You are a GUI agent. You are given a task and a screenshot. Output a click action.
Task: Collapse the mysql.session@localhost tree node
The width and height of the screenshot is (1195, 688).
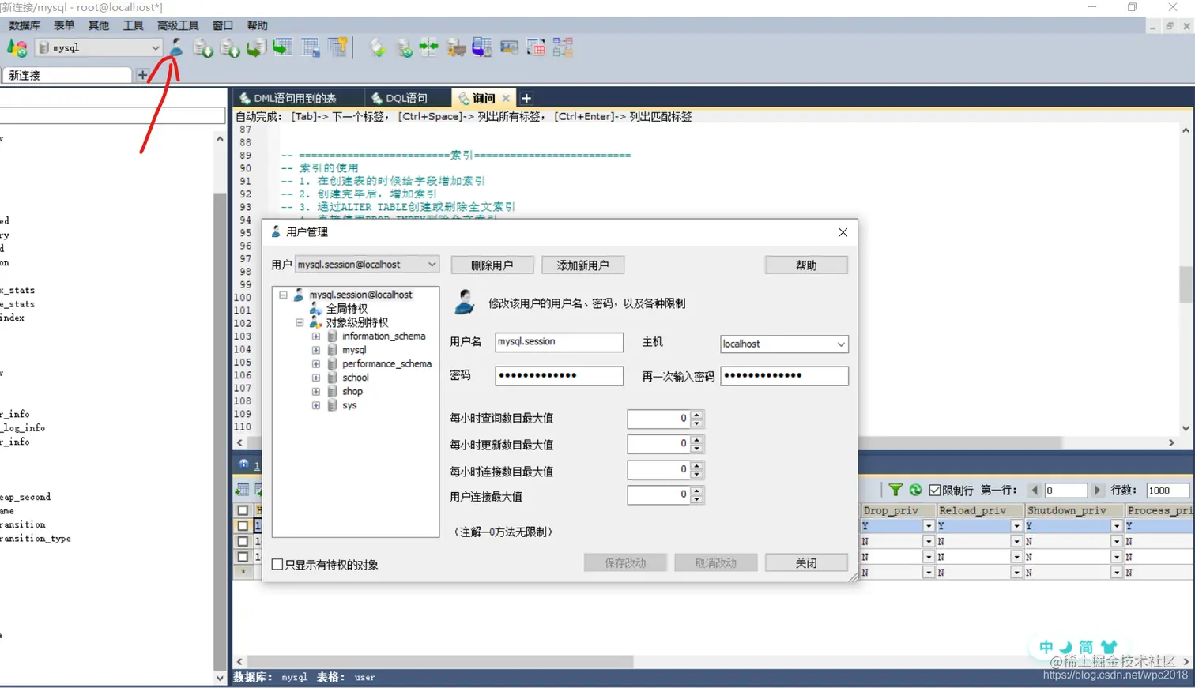(x=283, y=295)
